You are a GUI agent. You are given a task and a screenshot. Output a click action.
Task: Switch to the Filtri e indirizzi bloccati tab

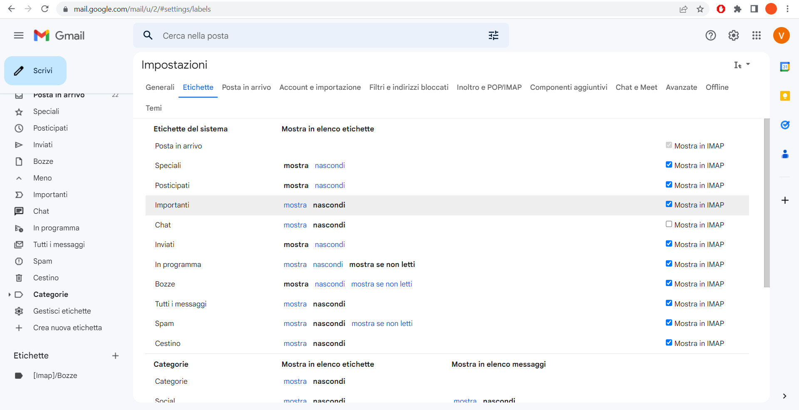tap(409, 87)
